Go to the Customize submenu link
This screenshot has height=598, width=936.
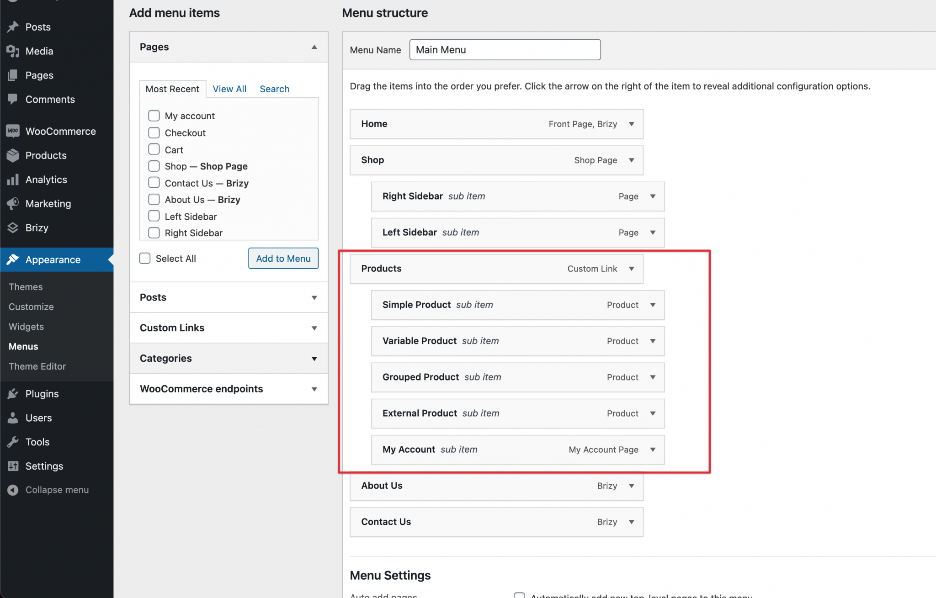31,307
